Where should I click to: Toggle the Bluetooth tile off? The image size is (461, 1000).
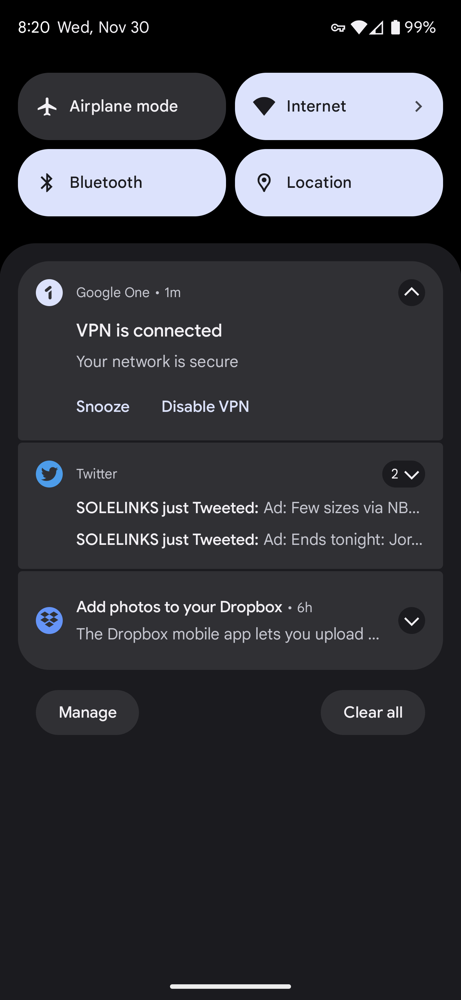click(x=122, y=182)
